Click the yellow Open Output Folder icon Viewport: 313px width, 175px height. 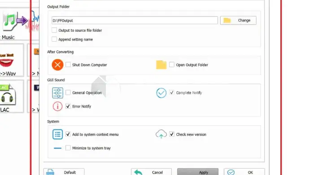[x=161, y=65]
